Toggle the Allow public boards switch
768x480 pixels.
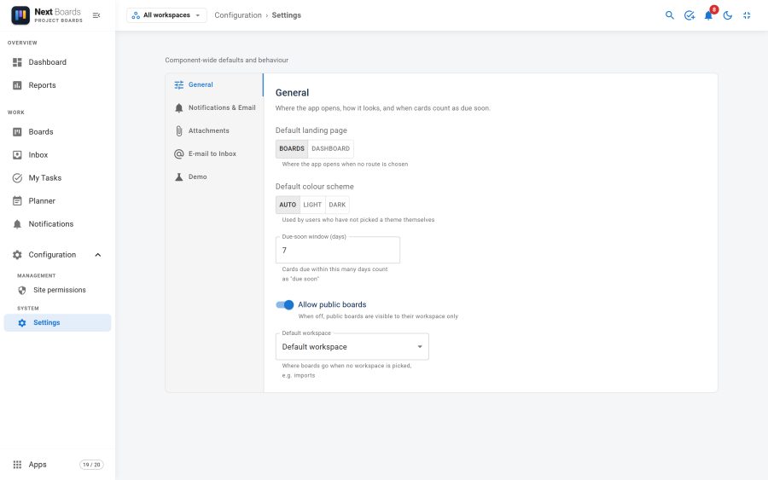284,305
